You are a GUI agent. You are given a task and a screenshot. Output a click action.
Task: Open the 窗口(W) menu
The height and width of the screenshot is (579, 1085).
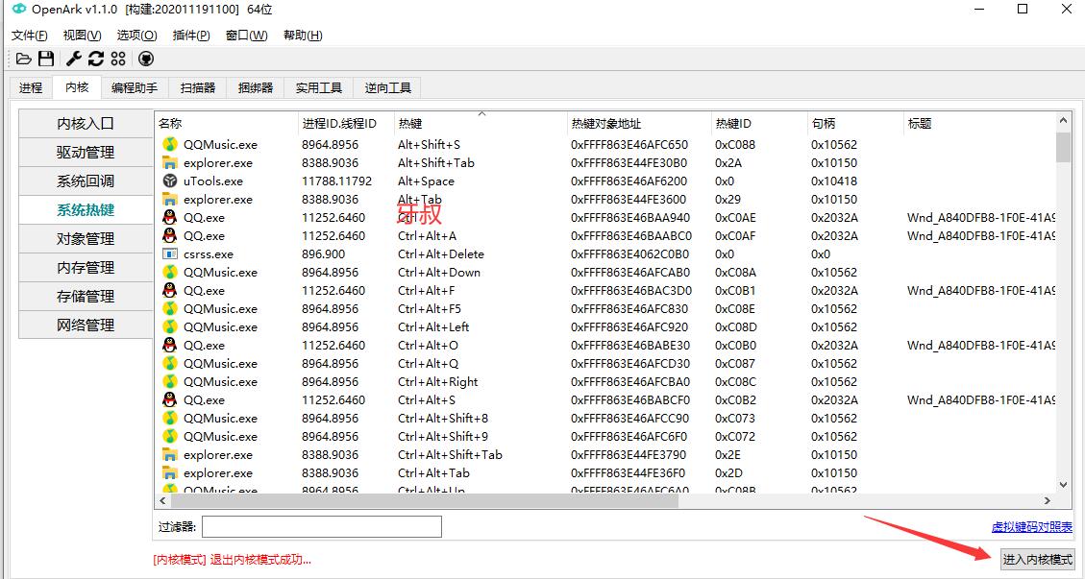tap(246, 36)
